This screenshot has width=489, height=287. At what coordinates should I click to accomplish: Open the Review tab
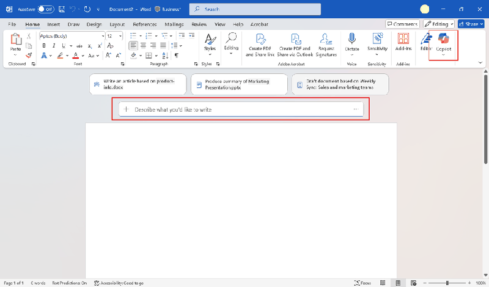coord(199,24)
